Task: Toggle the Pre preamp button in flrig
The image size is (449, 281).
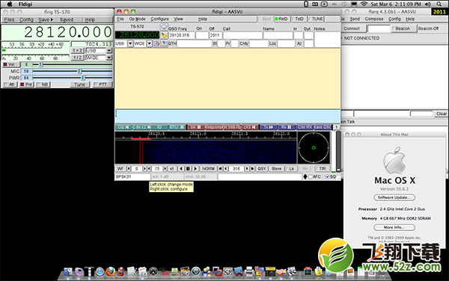Action: click(27, 84)
